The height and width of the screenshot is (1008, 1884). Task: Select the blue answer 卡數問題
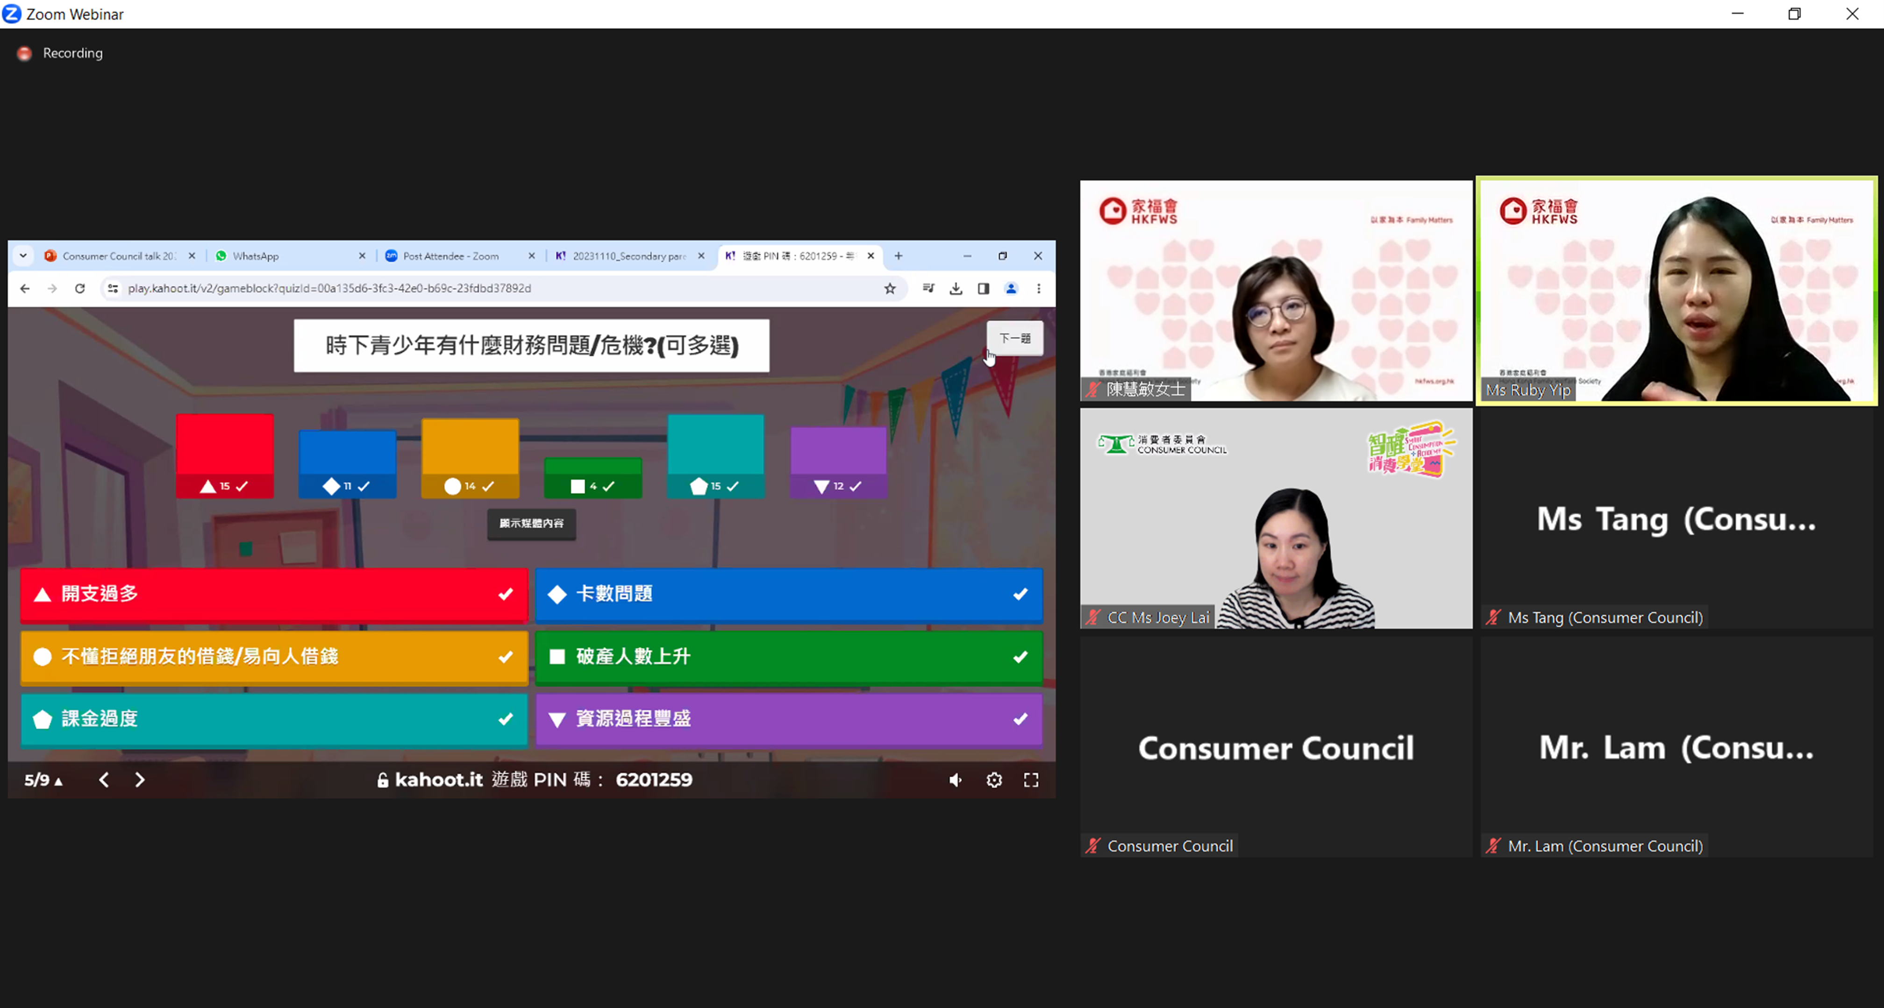click(x=788, y=594)
